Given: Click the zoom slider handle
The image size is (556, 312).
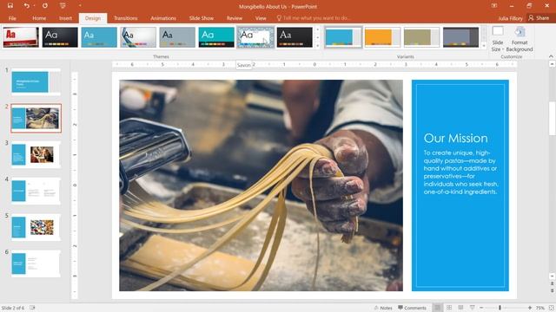Looking at the screenshot, I should click(x=500, y=308).
